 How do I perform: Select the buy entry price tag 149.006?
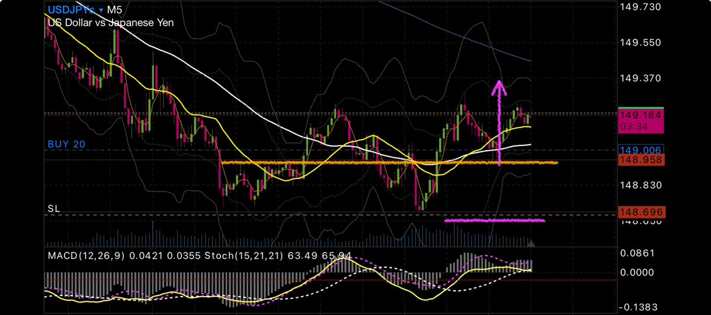(x=642, y=150)
